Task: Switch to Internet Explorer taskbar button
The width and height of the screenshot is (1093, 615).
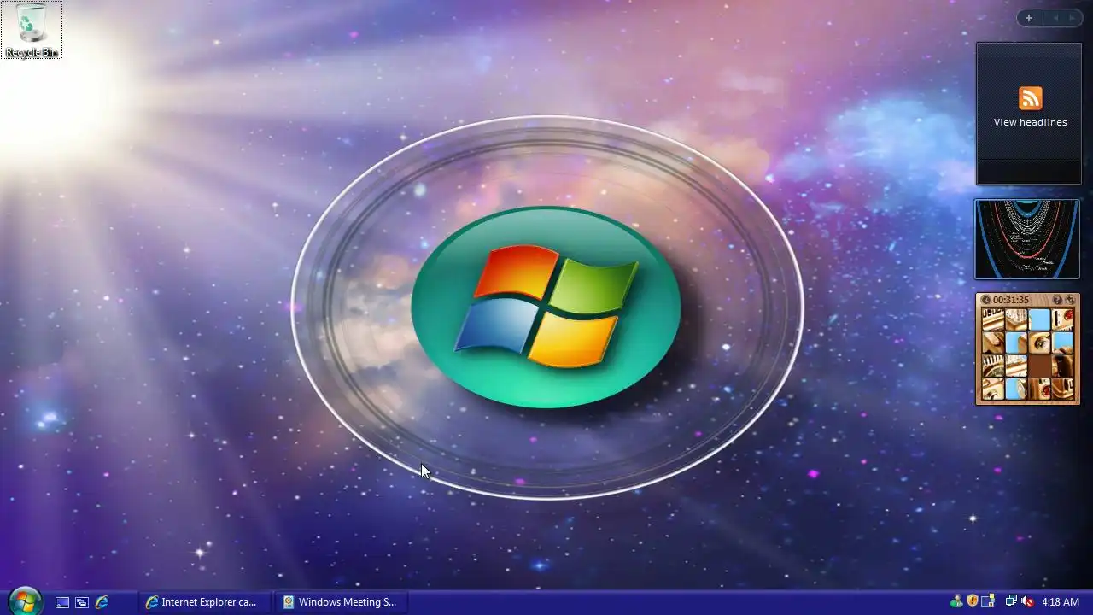Action: tap(203, 602)
